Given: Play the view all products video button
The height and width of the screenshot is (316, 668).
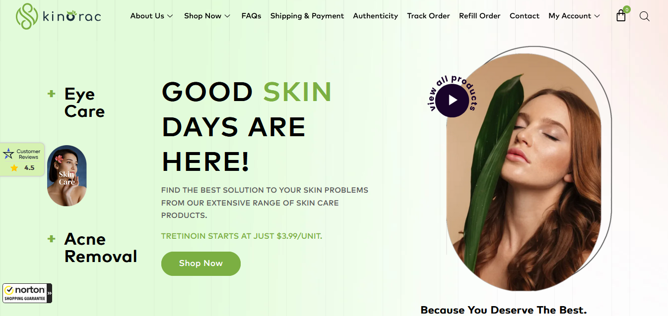Looking at the screenshot, I should tap(452, 101).
